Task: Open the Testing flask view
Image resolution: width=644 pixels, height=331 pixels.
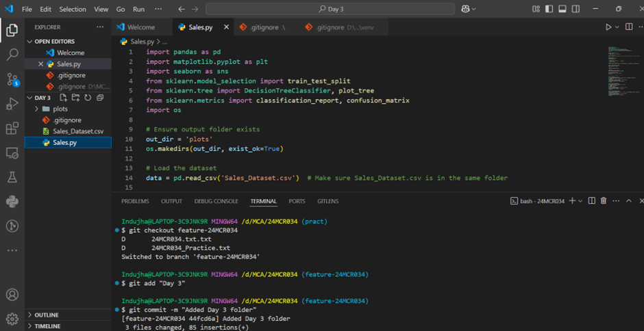Action: [x=12, y=177]
